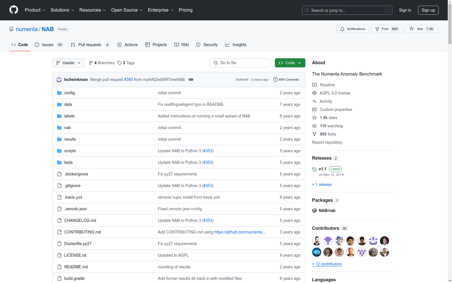The image size is (452, 283).
Task: Open the + 1 release link
Action: (322, 185)
